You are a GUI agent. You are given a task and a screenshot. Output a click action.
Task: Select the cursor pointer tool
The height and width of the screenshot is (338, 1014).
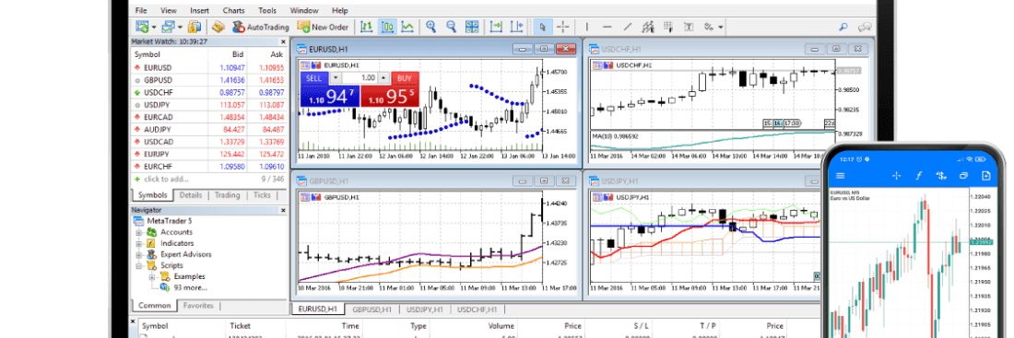[543, 27]
